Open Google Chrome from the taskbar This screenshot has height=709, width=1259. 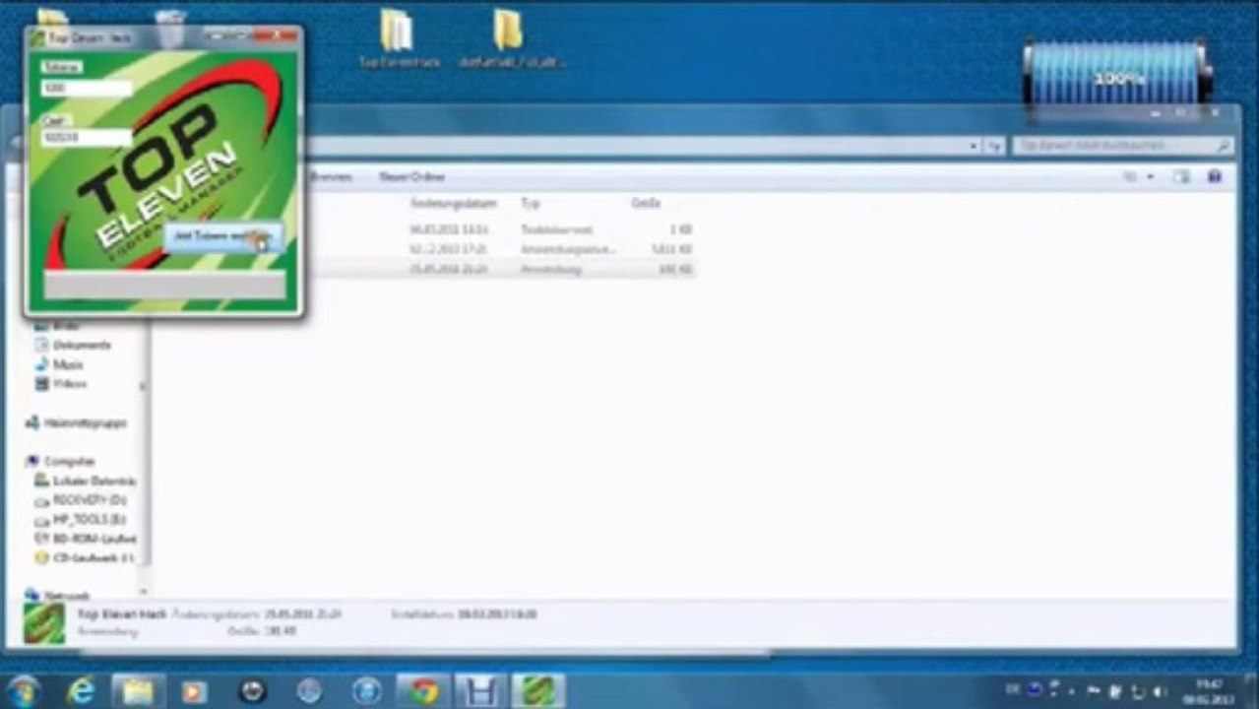tap(424, 691)
